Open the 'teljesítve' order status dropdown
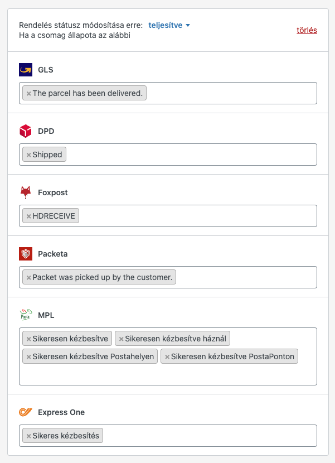 [169, 25]
